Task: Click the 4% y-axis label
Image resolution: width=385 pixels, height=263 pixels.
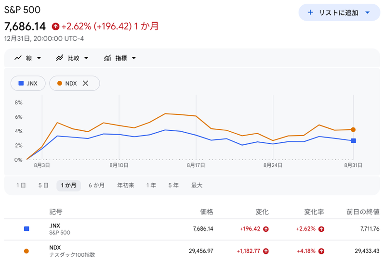Action: tap(18, 131)
